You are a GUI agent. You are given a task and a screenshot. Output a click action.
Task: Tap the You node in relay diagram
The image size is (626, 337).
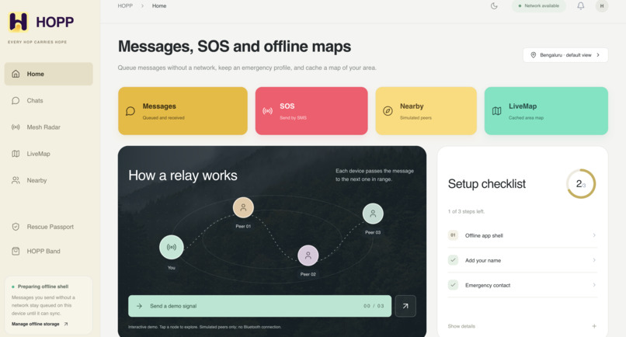pyautogui.click(x=172, y=247)
